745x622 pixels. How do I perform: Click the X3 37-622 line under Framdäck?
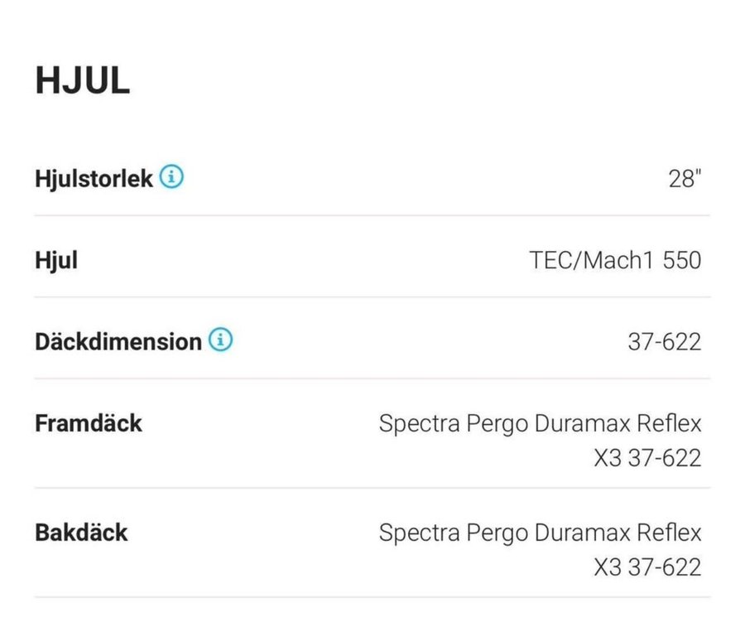click(647, 458)
